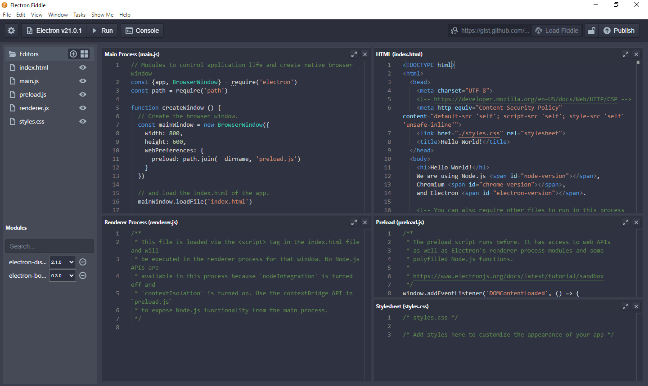
Task: Select renderer.js in the Editors list
Action: click(x=34, y=108)
